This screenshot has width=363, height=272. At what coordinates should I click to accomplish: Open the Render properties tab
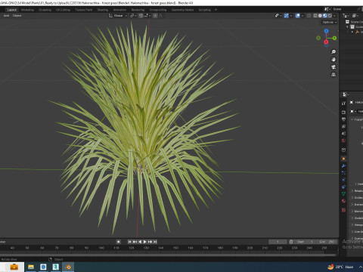point(343,112)
